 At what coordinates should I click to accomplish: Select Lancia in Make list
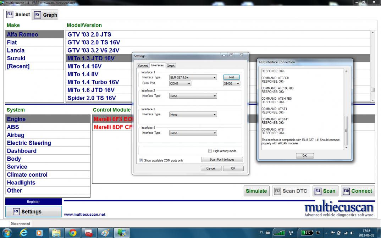[x=34, y=50]
